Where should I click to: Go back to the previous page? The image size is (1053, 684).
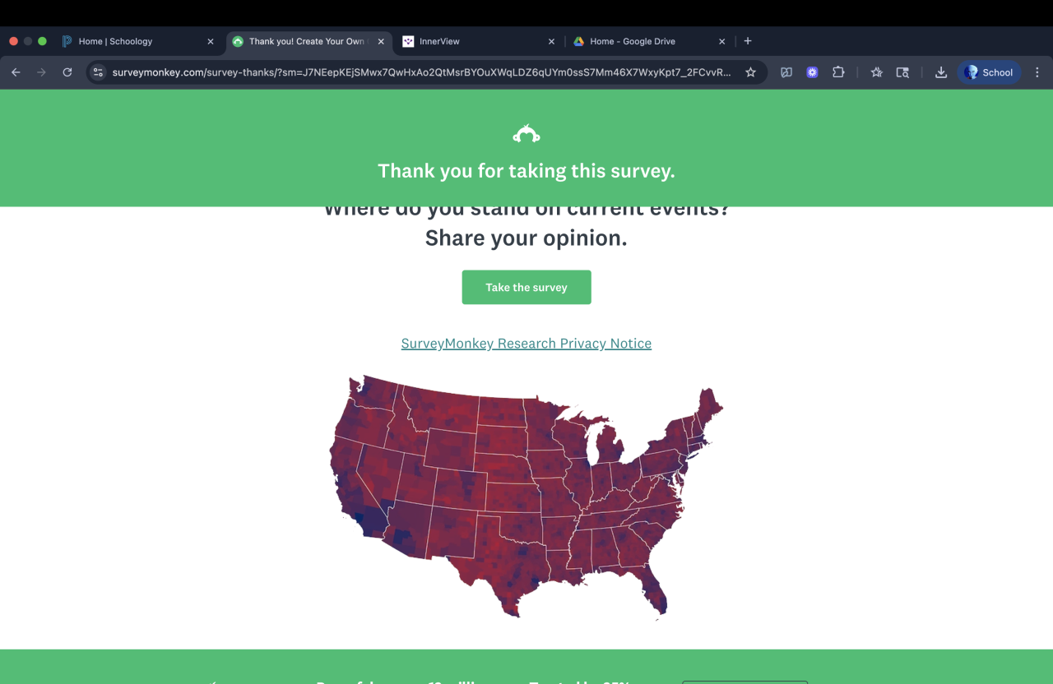pyautogui.click(x=16, y=72)
